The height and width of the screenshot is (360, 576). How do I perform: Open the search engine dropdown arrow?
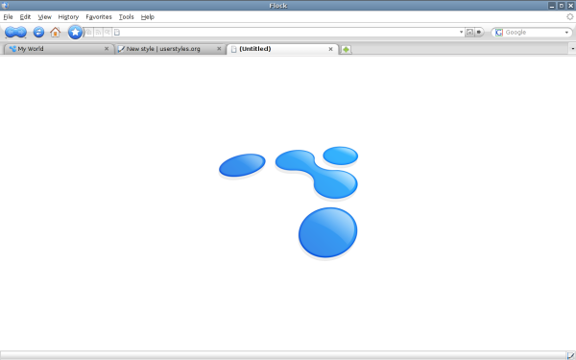point(566,33)
